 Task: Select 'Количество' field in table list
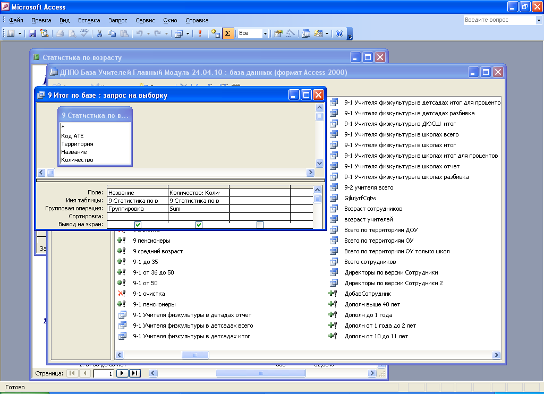click(x=77, y=160)
